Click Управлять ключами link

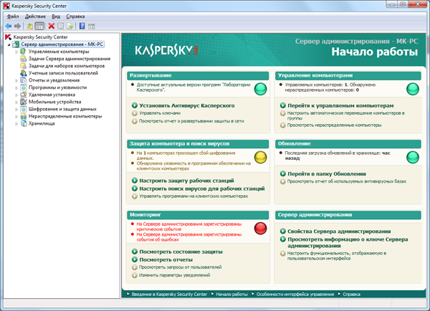[160, 113]
